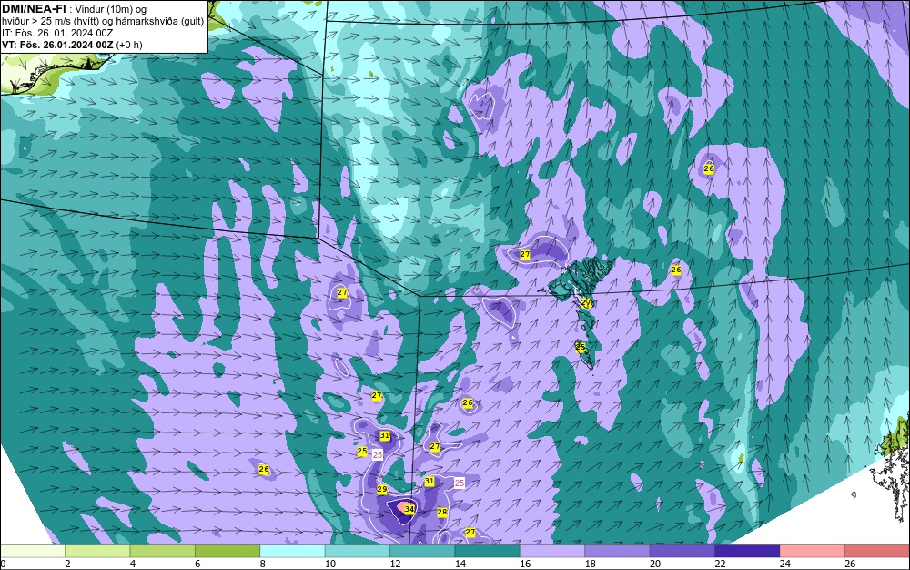The image size is (910, 570).
Task: Select the 8–10 m/s light cyan legend swatch
Action: click(292, 551)
